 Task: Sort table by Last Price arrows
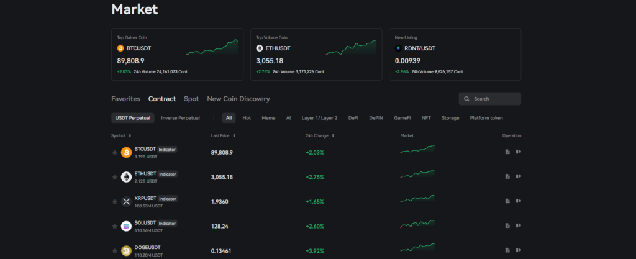click(234, 136)
